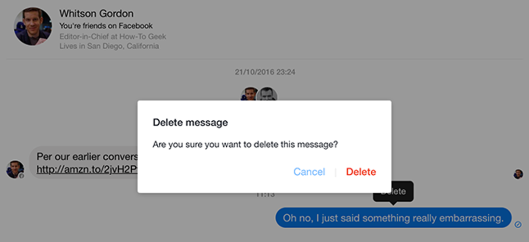Click the black Delete tooltip above message
The width and height of the screenshot is (529, 242).
click(x=393, y=191)
